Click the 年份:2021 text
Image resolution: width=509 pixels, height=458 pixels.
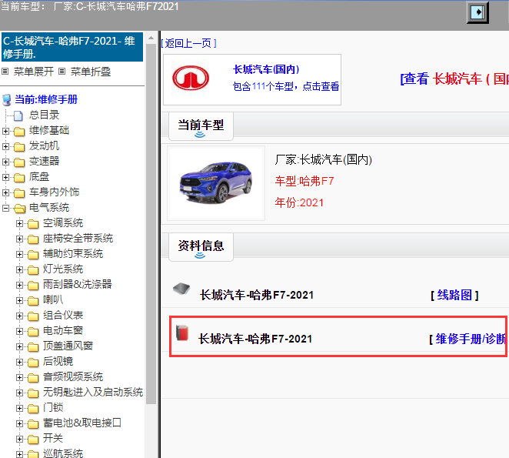(x=299, y=203)
